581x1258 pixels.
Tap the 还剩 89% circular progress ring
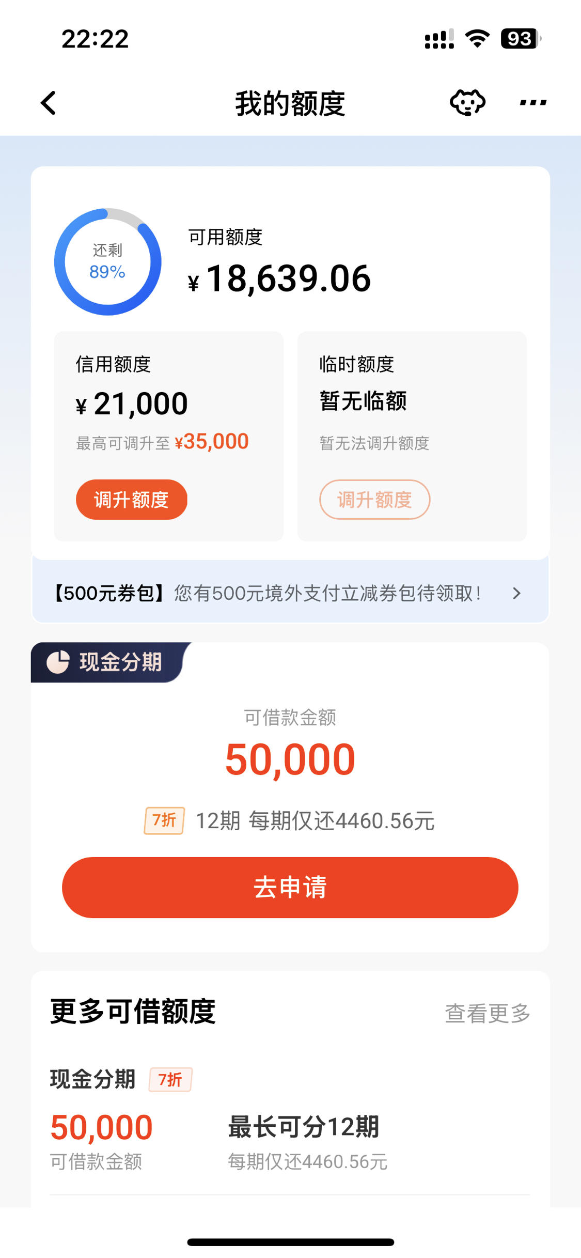point(108,262)
